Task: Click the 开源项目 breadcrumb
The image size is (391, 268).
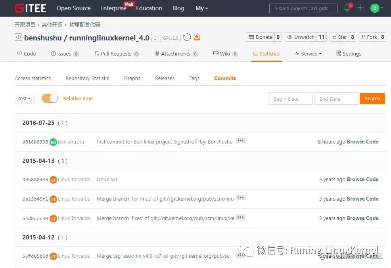Action: (25, 25)
